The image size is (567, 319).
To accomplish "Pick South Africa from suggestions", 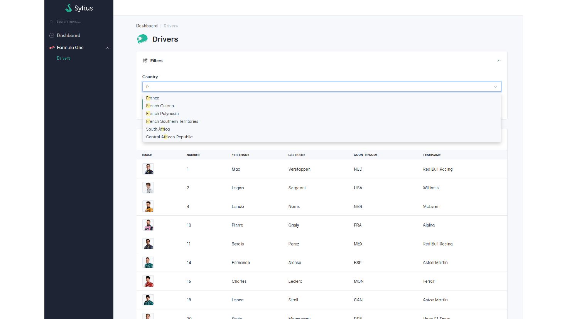I will coord(158,129).
